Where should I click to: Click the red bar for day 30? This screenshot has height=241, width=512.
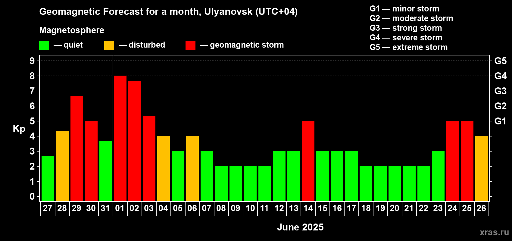(91, 161)
